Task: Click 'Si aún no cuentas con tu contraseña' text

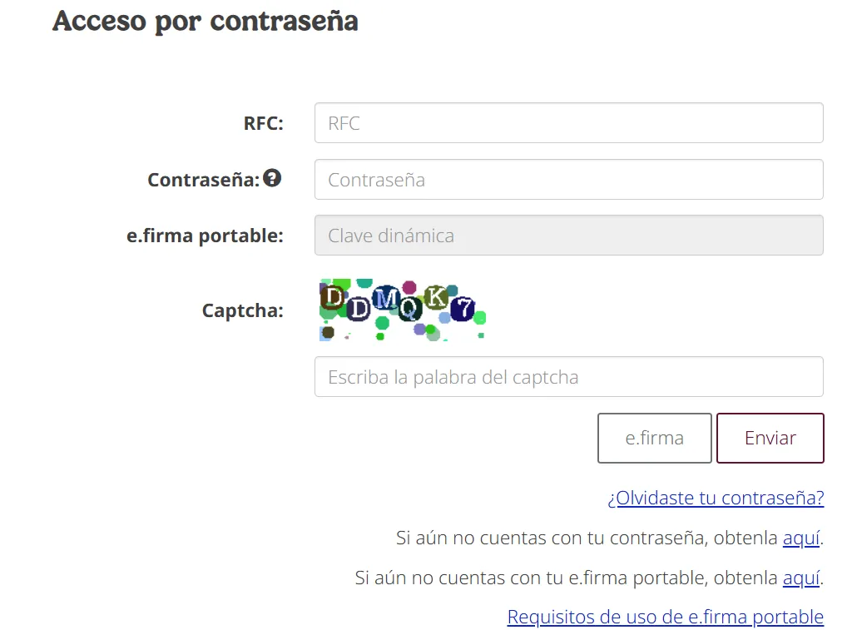Action: (x=549, y=538)
